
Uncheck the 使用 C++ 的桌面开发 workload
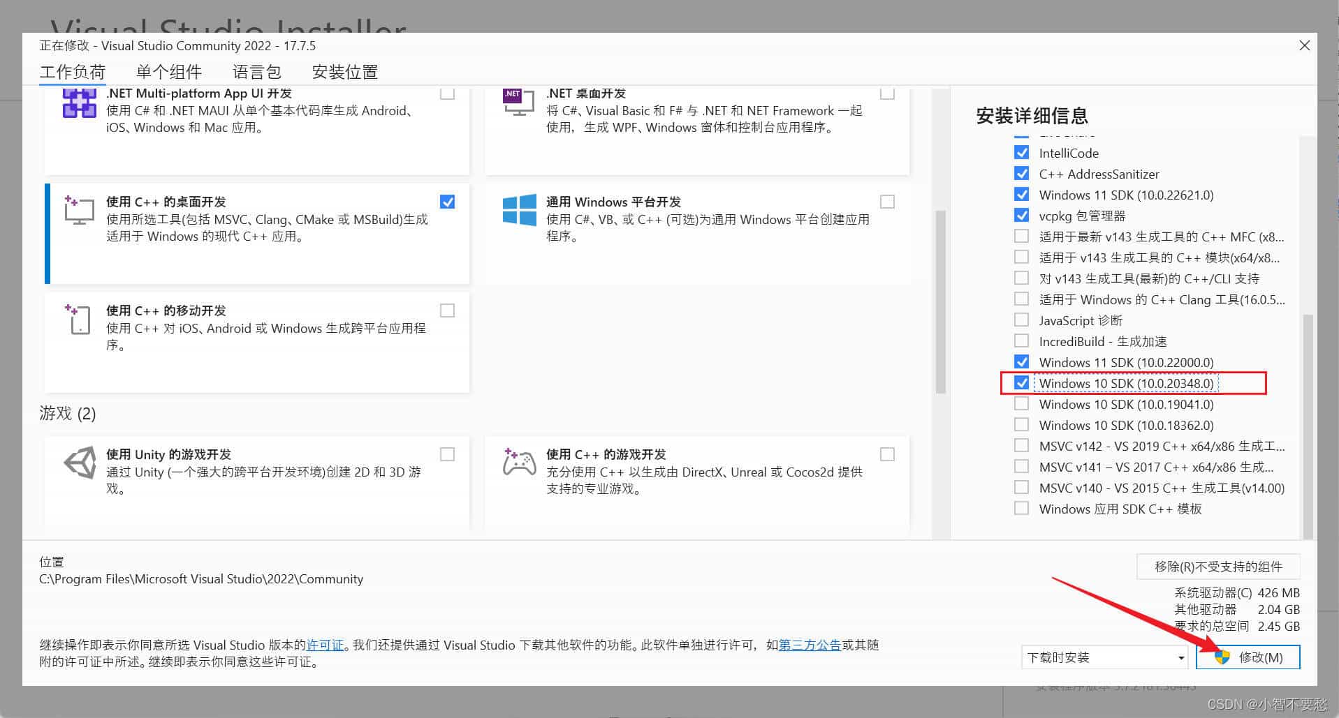[x=448, y=202]
